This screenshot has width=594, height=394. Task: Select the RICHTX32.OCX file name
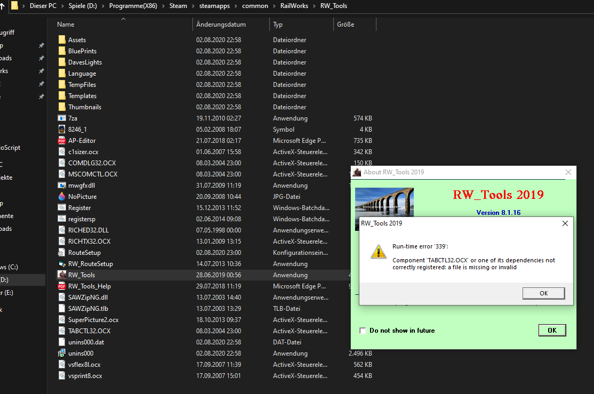point(90,242)
